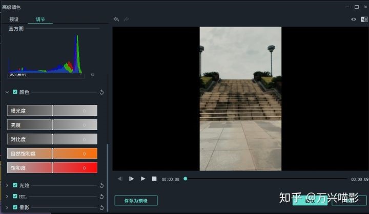369x214 pixels.
Task: Reset the HSL section
Action: pos(101,197)
